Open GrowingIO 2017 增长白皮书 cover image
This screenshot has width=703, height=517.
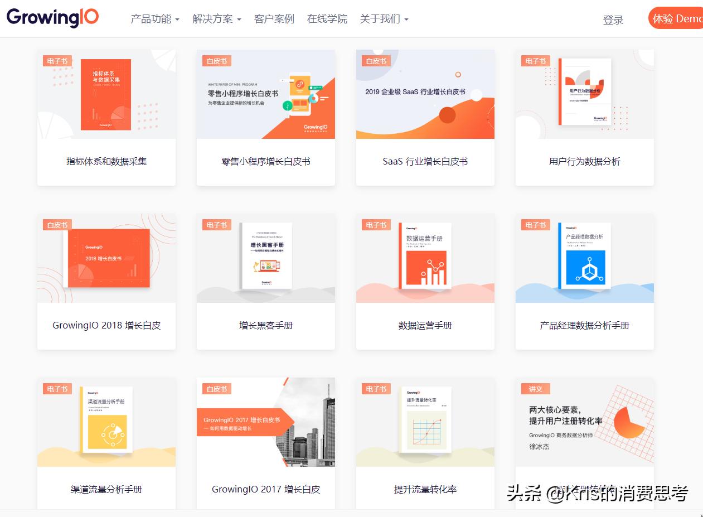265,422
